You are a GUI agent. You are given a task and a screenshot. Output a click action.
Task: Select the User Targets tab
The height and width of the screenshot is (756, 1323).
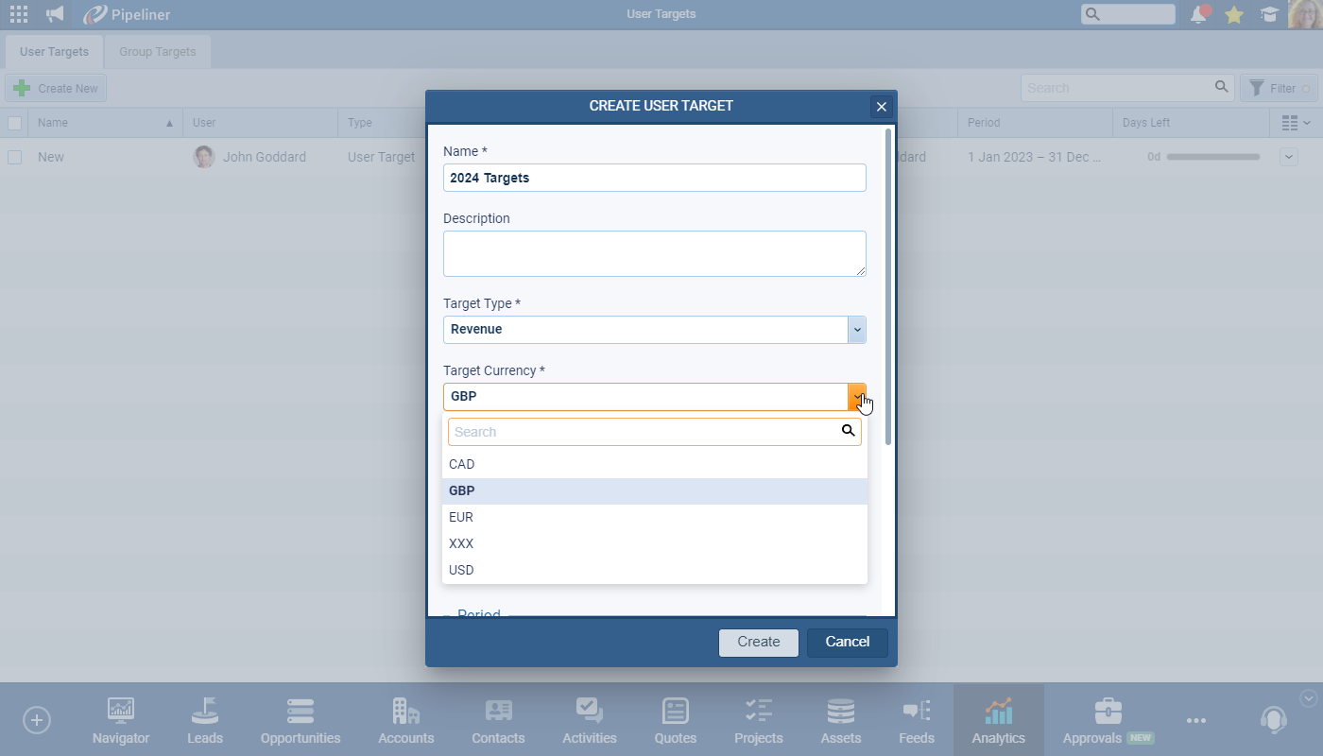point(54,52)
